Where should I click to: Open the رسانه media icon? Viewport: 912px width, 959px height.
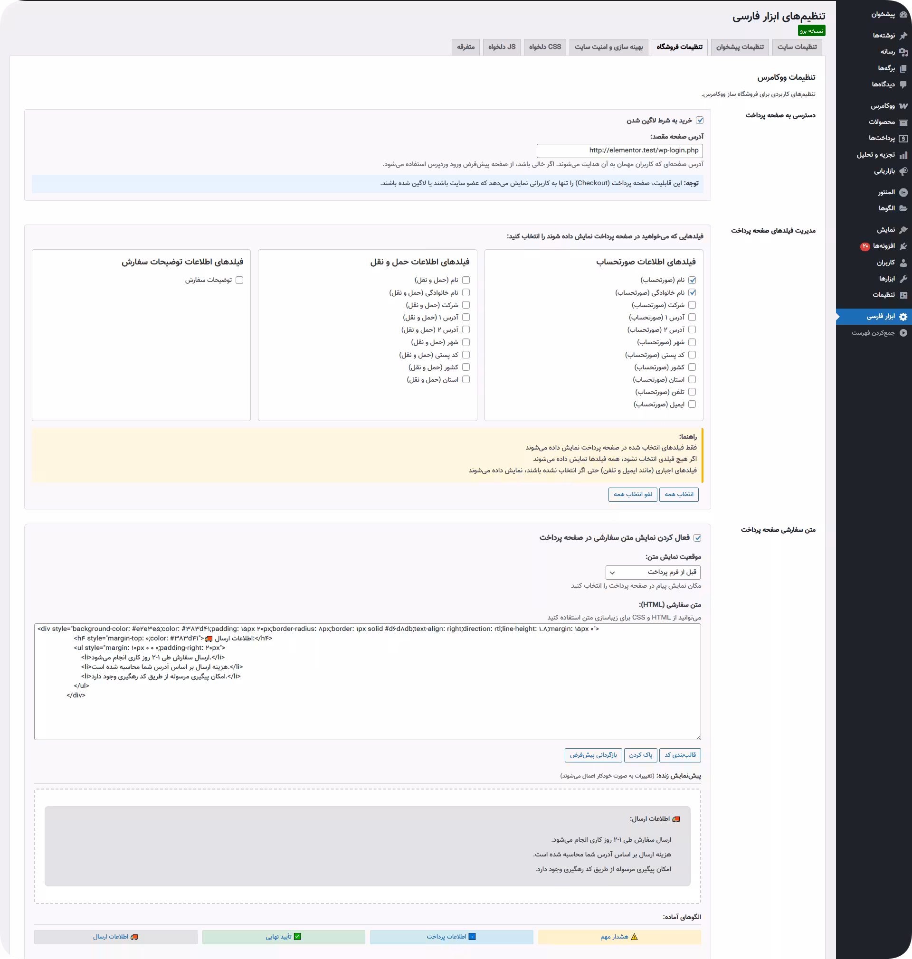(903, 52)
